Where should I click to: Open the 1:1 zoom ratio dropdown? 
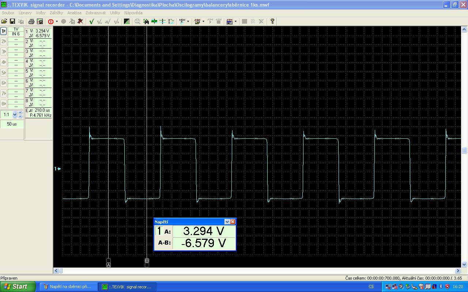pos(15,115)
